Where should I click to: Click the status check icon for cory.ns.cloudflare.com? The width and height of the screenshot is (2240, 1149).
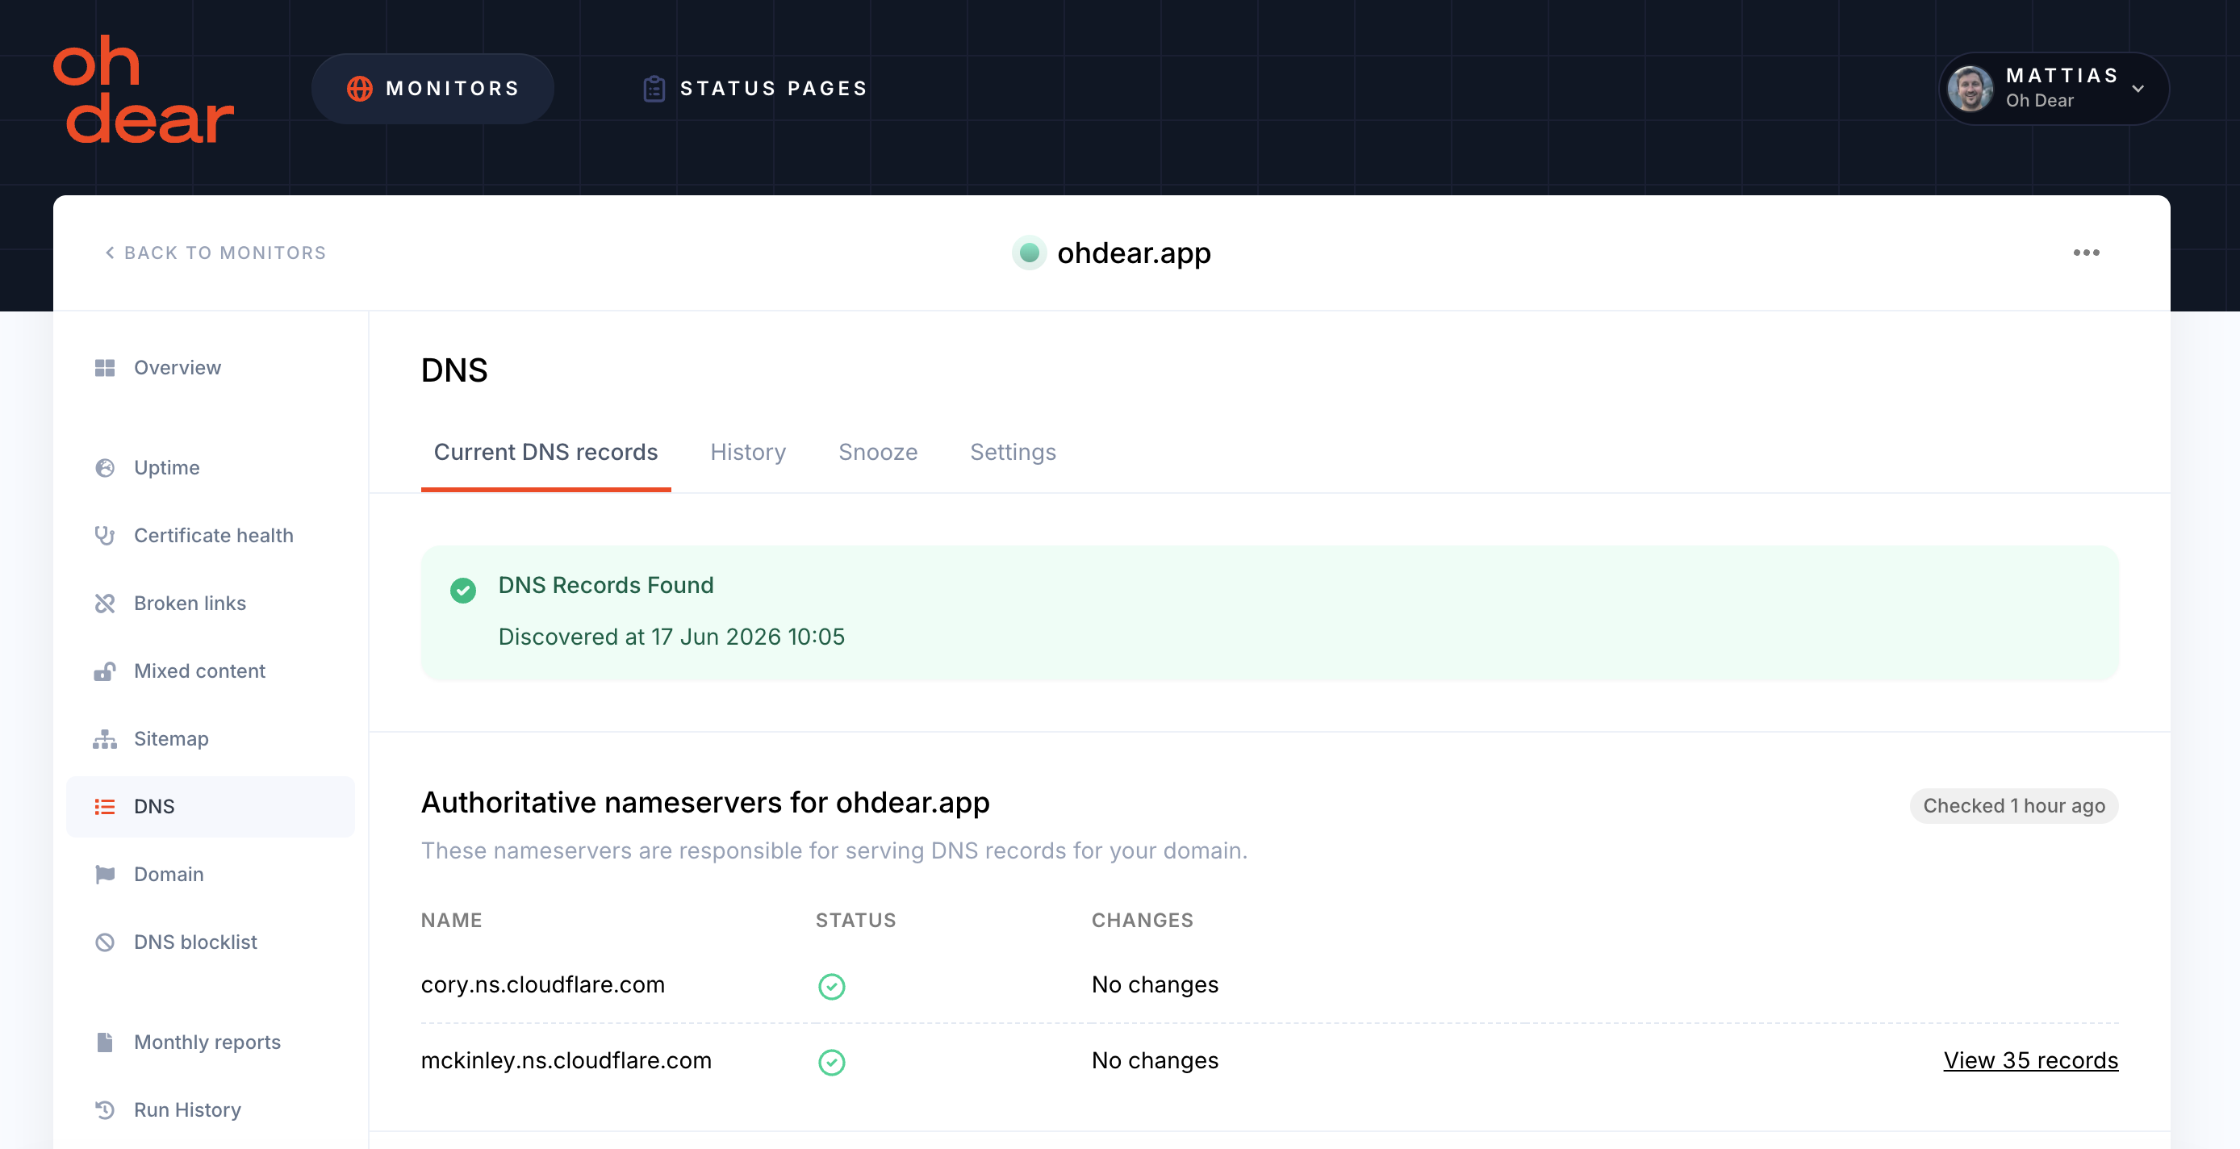click(x=831, y=986)
